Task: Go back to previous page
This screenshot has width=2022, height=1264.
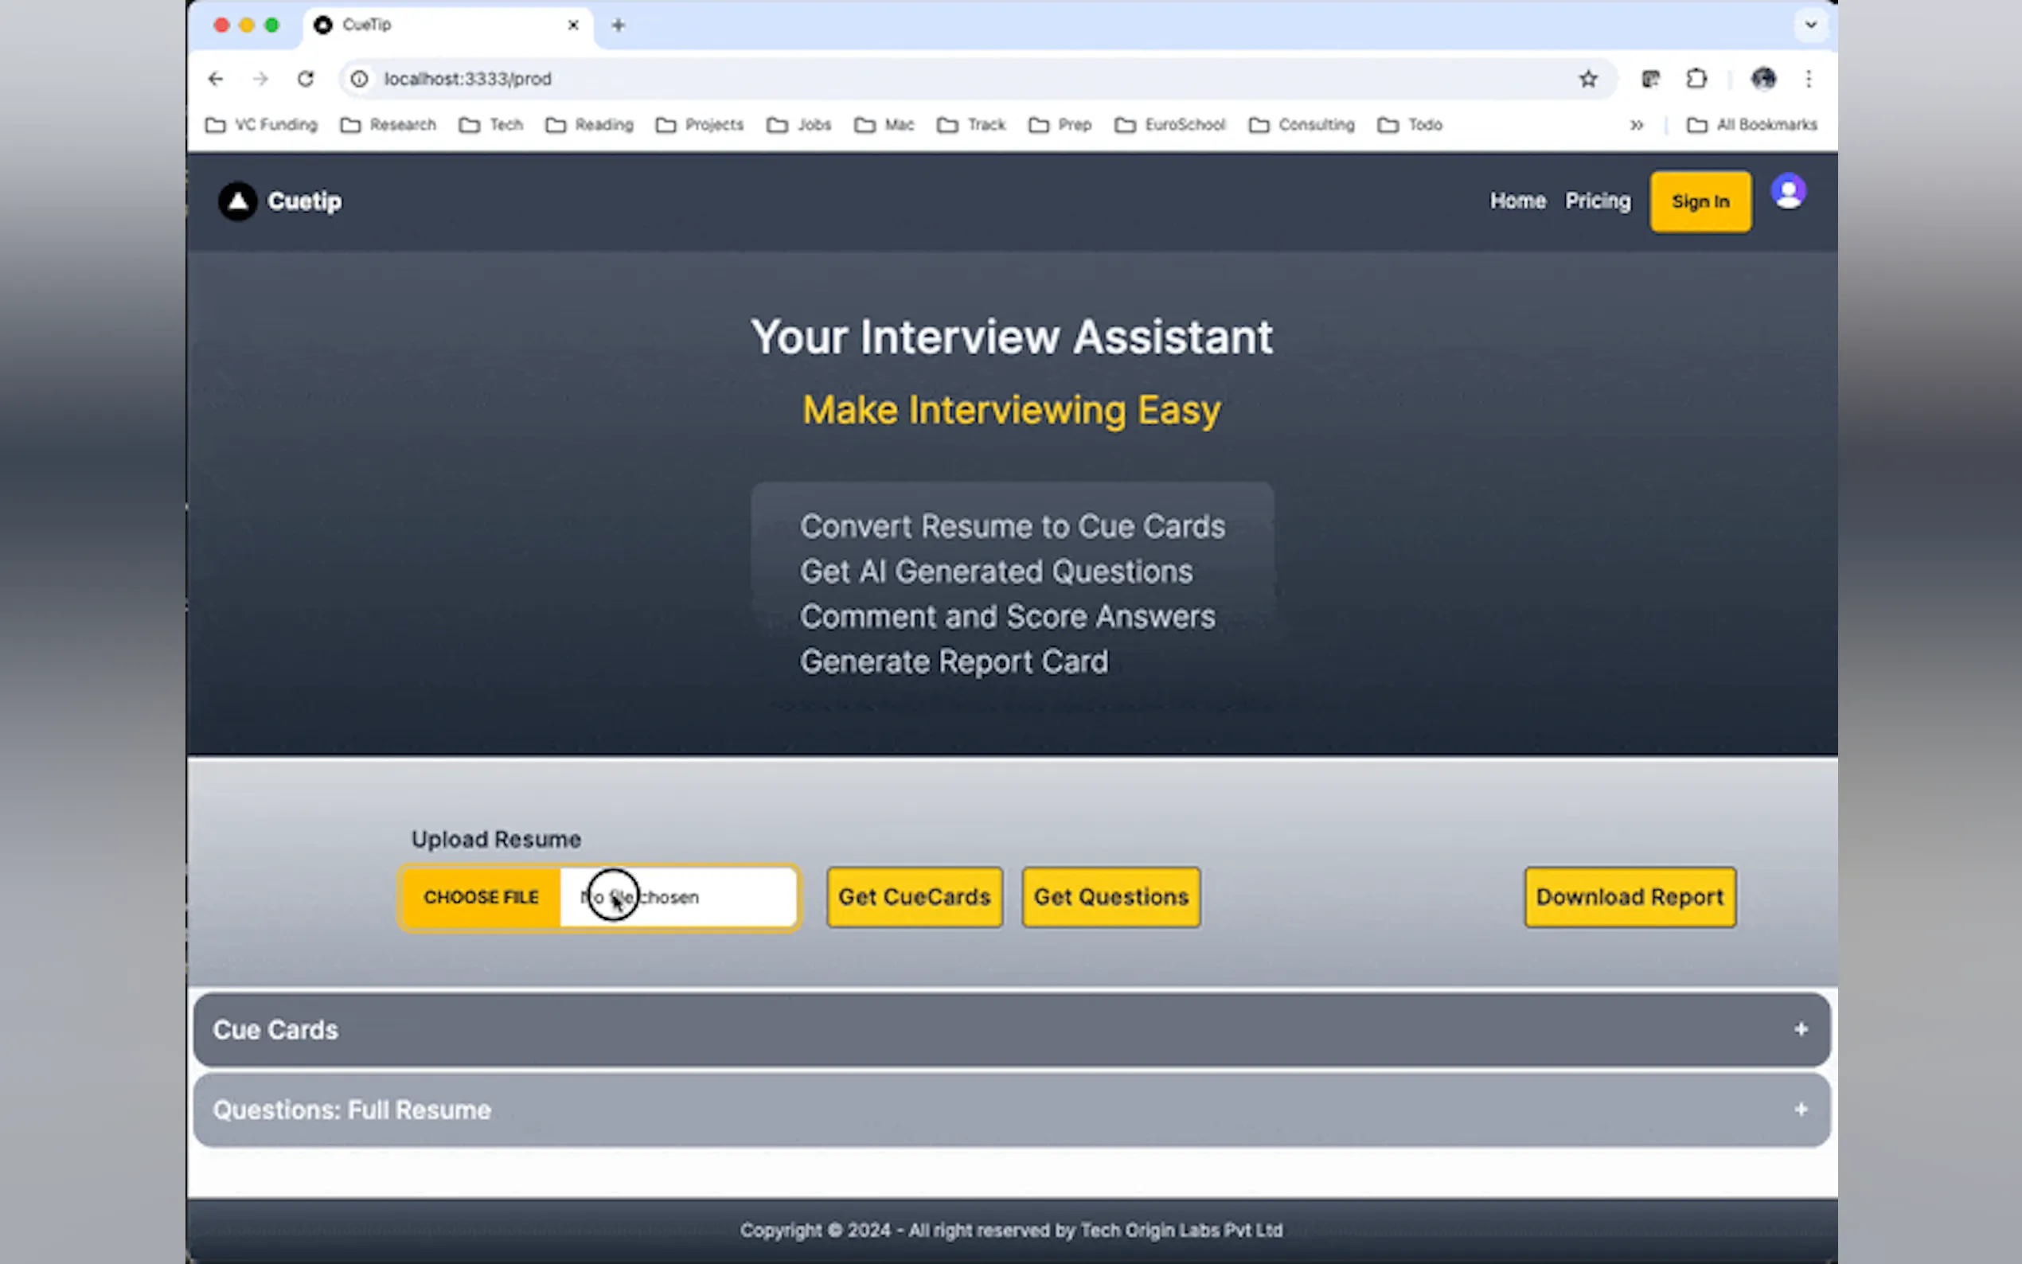Action: click(x=216, y=79)
